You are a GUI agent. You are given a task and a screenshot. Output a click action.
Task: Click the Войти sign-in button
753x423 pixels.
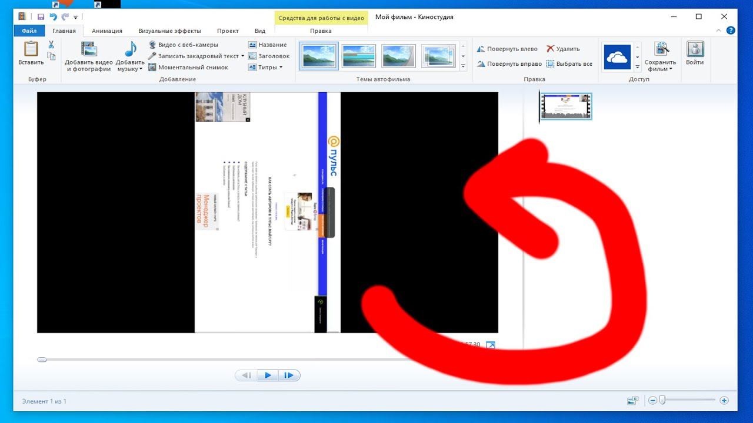695,53
